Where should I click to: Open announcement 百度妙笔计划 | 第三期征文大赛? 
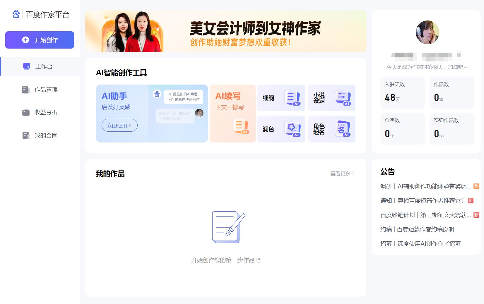point(426,215)
